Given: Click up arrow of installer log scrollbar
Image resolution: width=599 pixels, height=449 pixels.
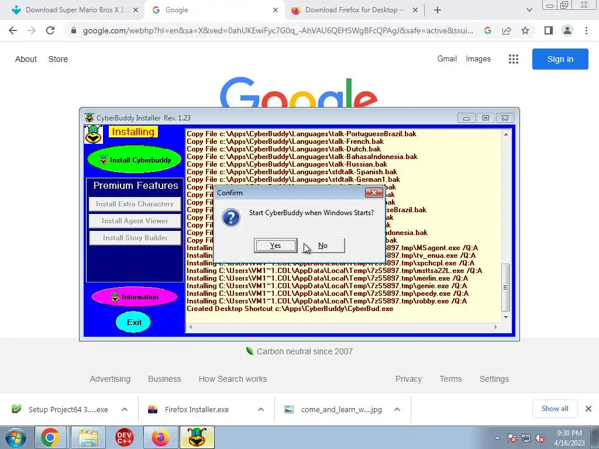Looking at the screenshot, I should [506, 134].
